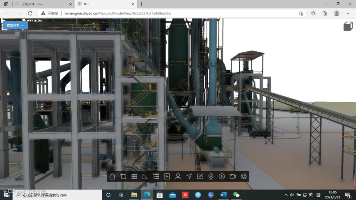Click the address bar URL
The width and height of the screenshot is (356, 200).
point(118,14)
